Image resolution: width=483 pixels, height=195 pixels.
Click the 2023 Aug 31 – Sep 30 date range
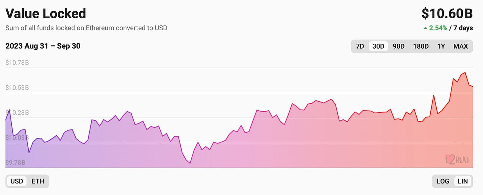pyautogui.click(x=43, y=46)
